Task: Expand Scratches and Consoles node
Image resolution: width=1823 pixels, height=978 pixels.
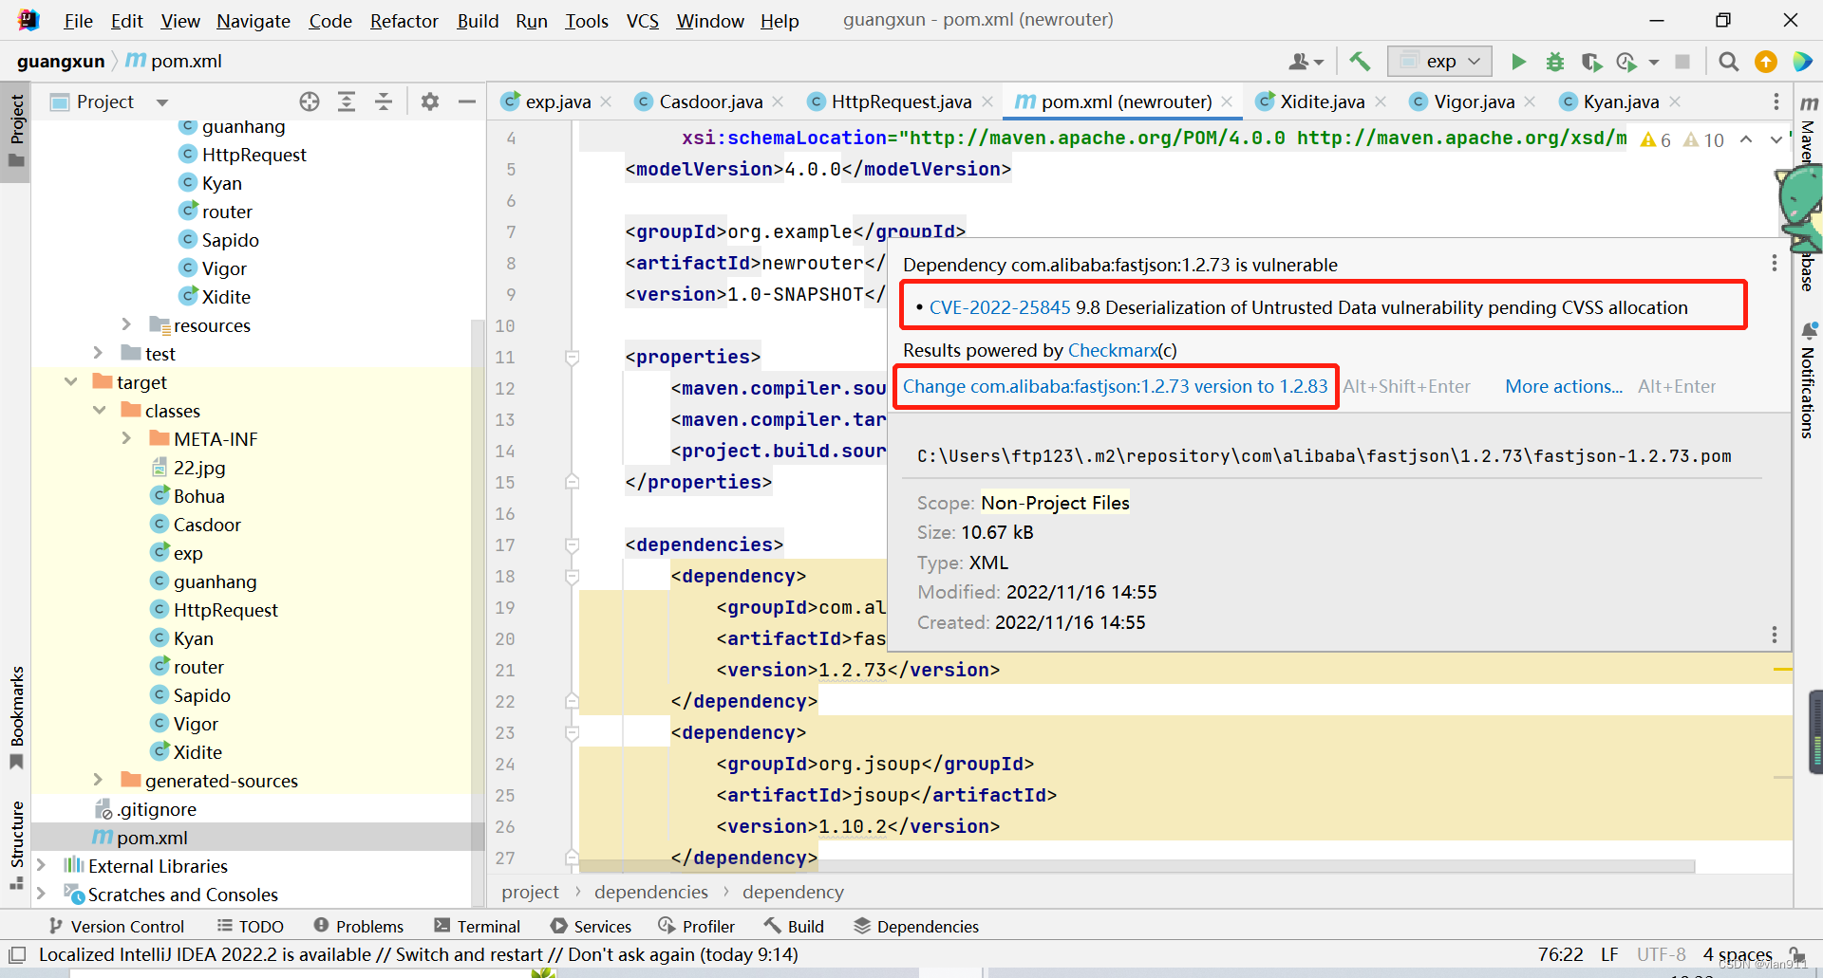Action: (x=42, y=894)
